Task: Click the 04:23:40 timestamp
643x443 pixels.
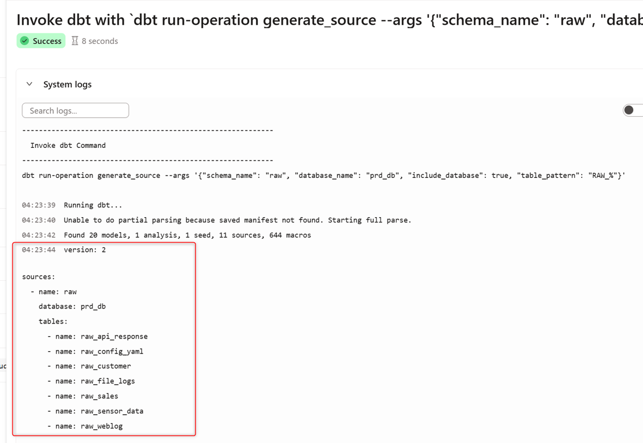Action: 39,220
